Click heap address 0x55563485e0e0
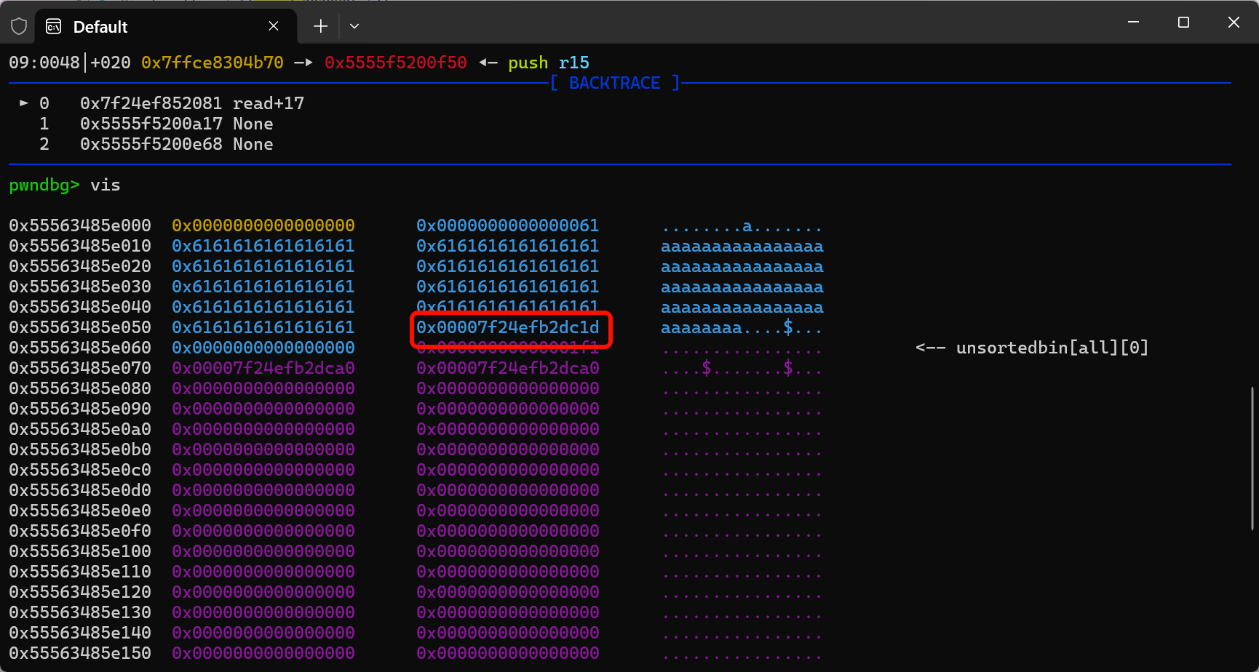The width and height of the screenshot is (1259, 672). coord(80,511)
